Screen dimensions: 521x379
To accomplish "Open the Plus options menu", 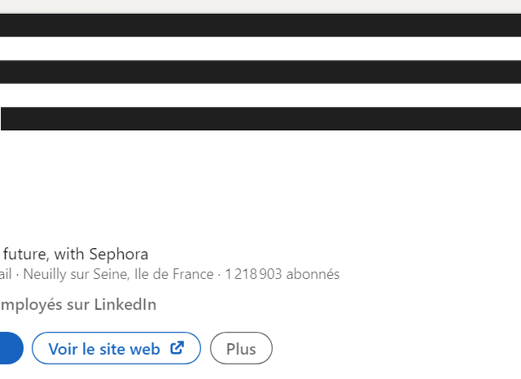I will pyautogui.click(x=241, y=348).
